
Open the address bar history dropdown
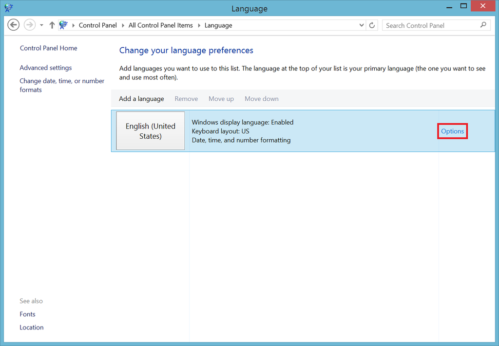click(361, 25)
